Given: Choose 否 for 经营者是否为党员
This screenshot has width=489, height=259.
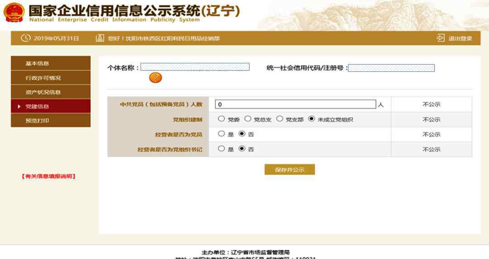Looking at the screenshot, I should (242, 133).
